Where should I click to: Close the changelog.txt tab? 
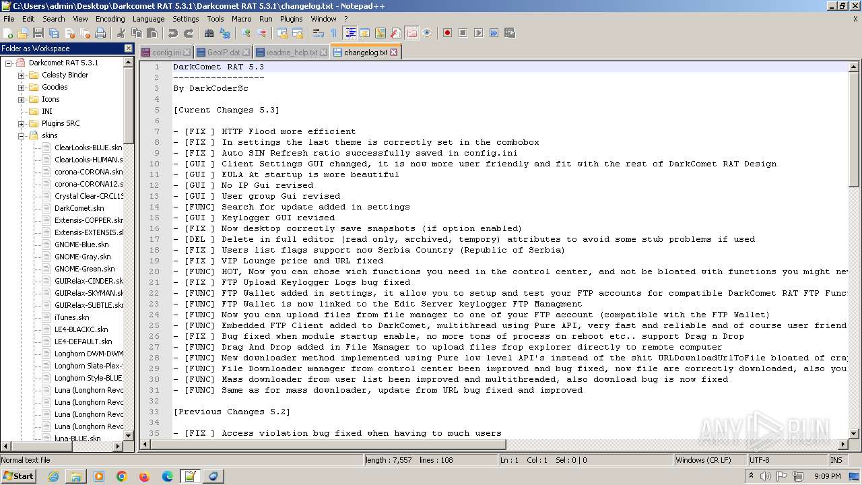393,52
